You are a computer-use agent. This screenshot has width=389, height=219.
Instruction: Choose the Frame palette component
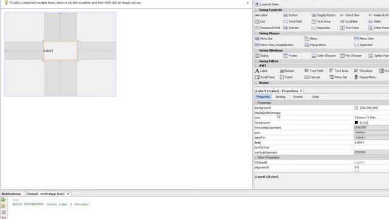click(x=291, y=55)
